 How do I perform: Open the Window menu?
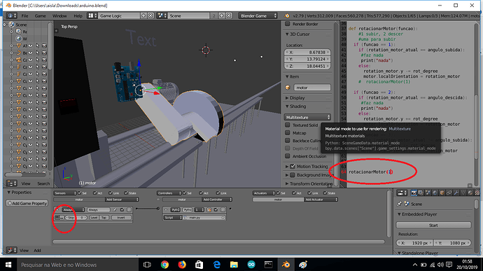tap(59, 15)
